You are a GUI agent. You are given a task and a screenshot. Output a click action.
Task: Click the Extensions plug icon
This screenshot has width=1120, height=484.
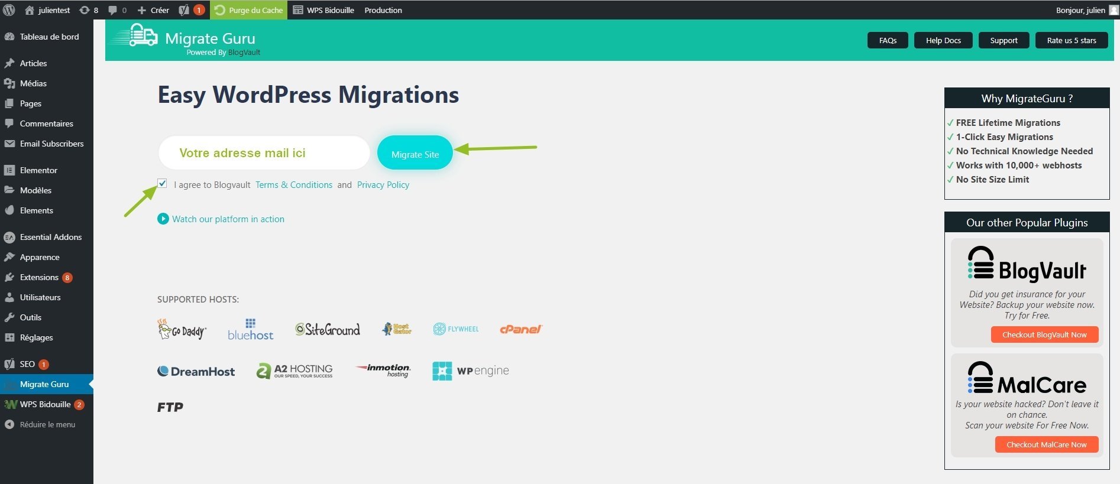9,277
